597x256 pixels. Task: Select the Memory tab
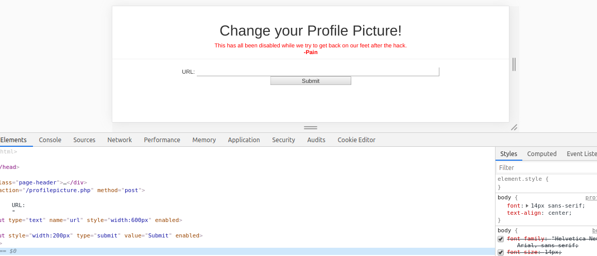point(204,140)
